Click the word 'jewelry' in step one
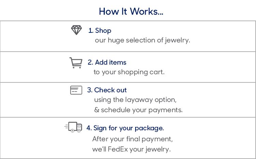Screen dimensions: 256x159 click(x=178, y=40)
